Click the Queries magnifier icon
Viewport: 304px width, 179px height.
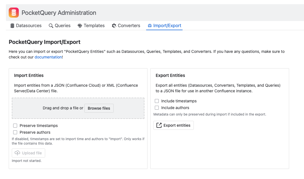tap(51, 26)
